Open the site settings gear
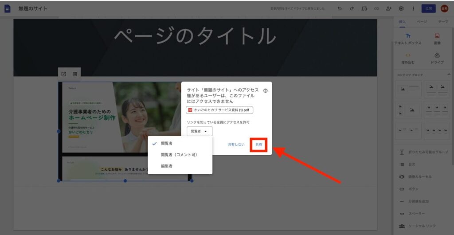454x235 pixels. pyautogui.click(x=401, y=8)
